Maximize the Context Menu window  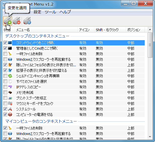[x=134, y=3]
